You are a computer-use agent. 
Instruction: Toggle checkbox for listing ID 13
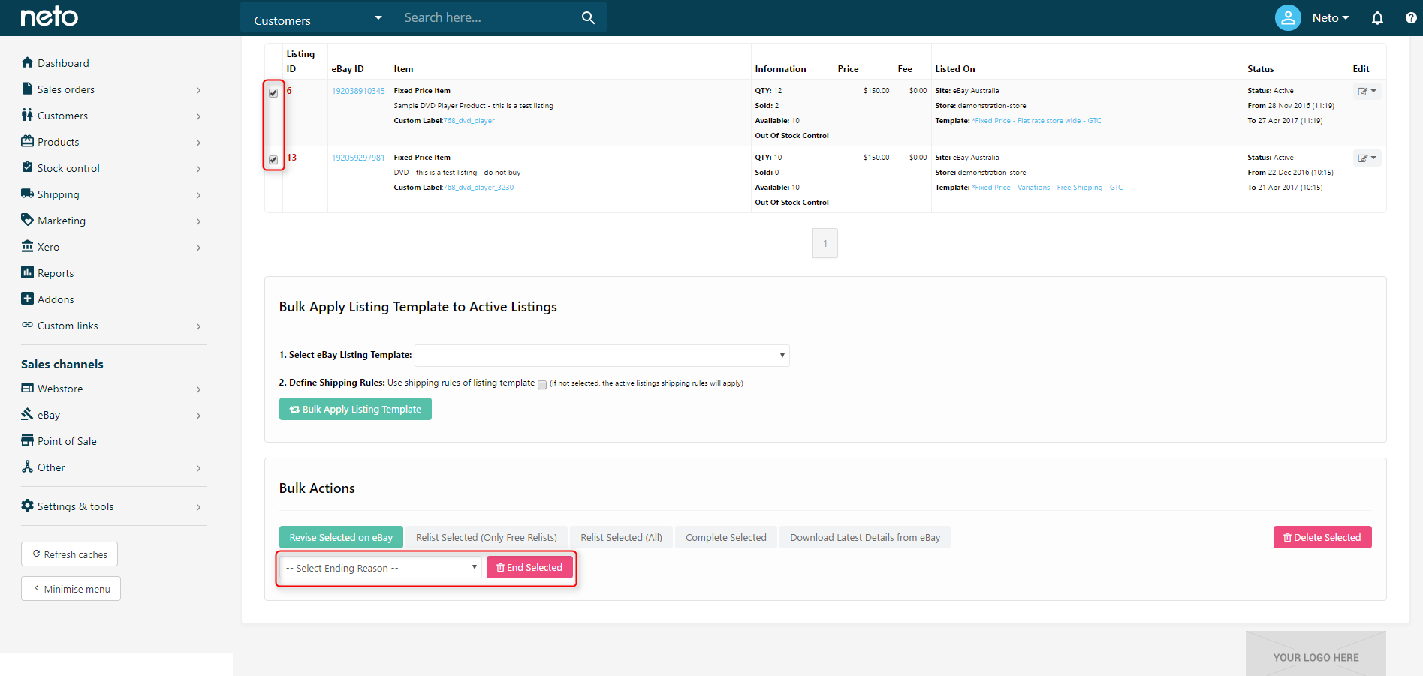(x=273, y=160)
